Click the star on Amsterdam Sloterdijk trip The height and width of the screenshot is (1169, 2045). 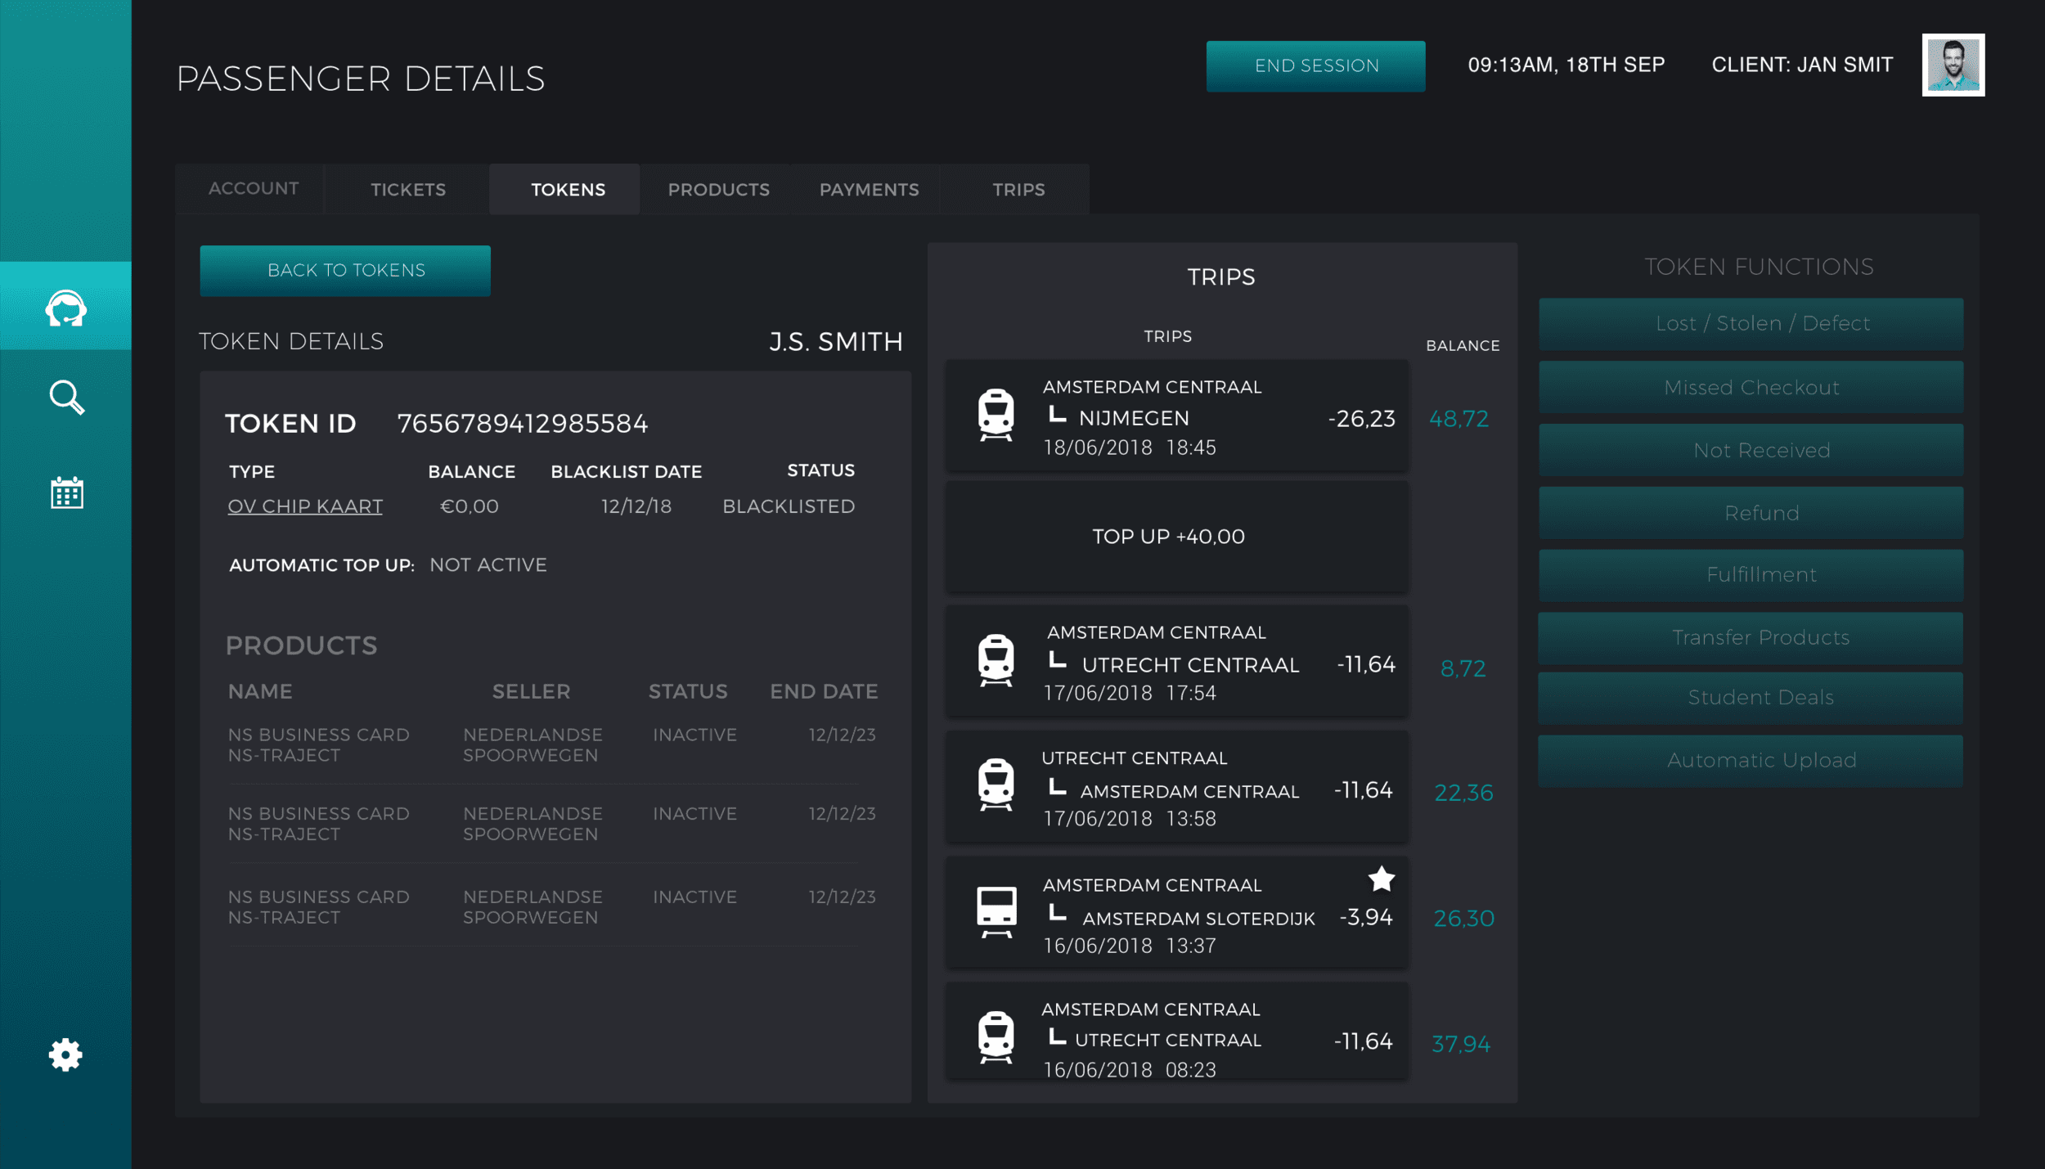click(1381, 879)
